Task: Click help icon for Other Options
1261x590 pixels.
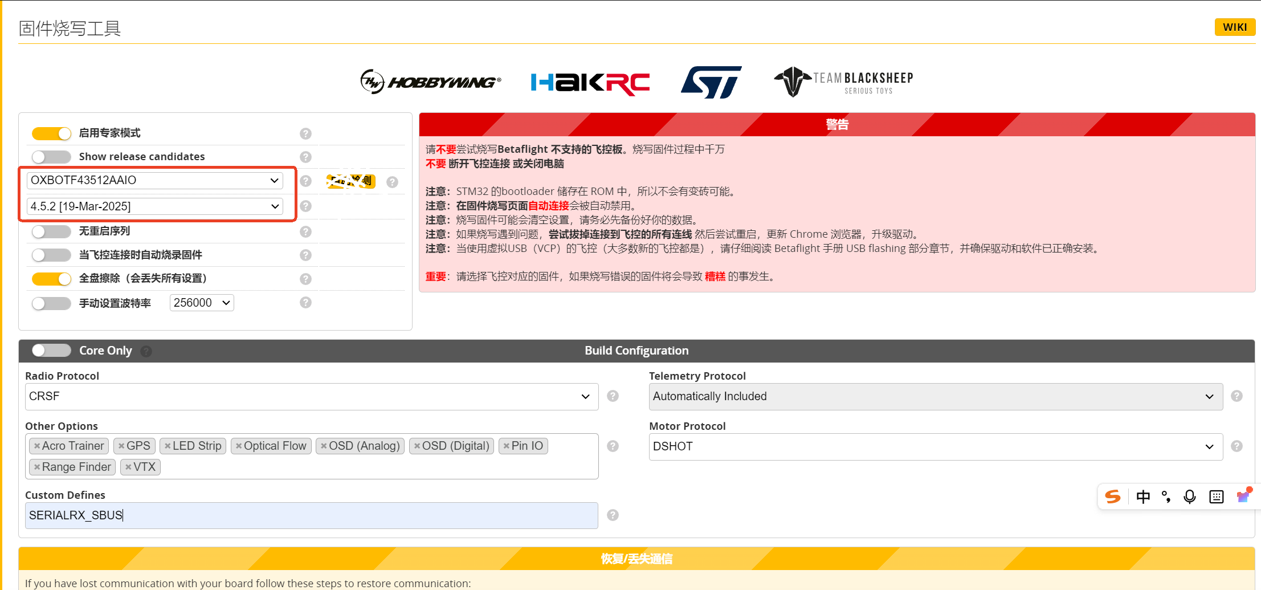Action: coord(613,446)
